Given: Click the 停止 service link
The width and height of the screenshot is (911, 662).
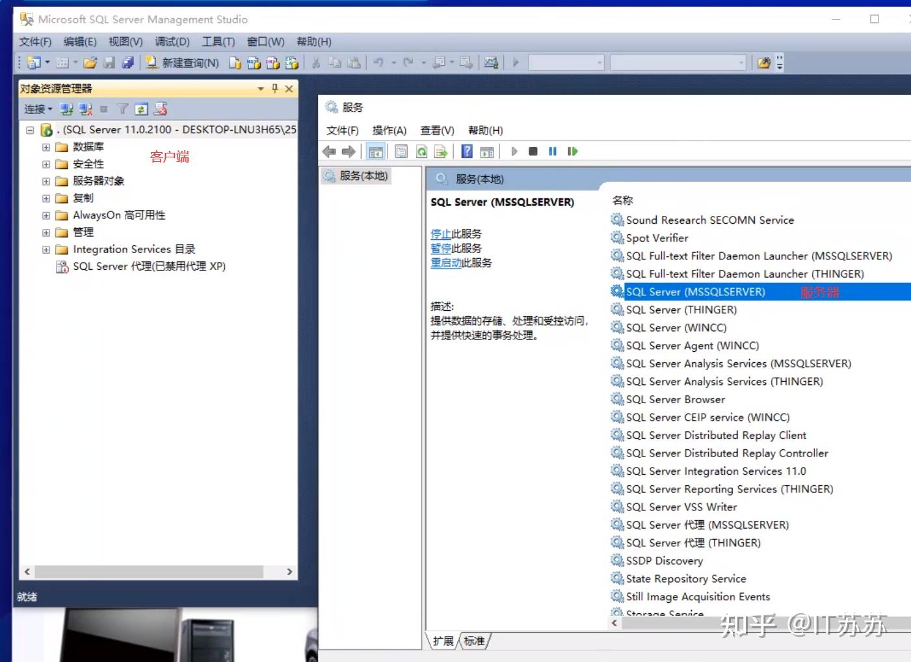Looking at the screenshot, I should (441, 234).
